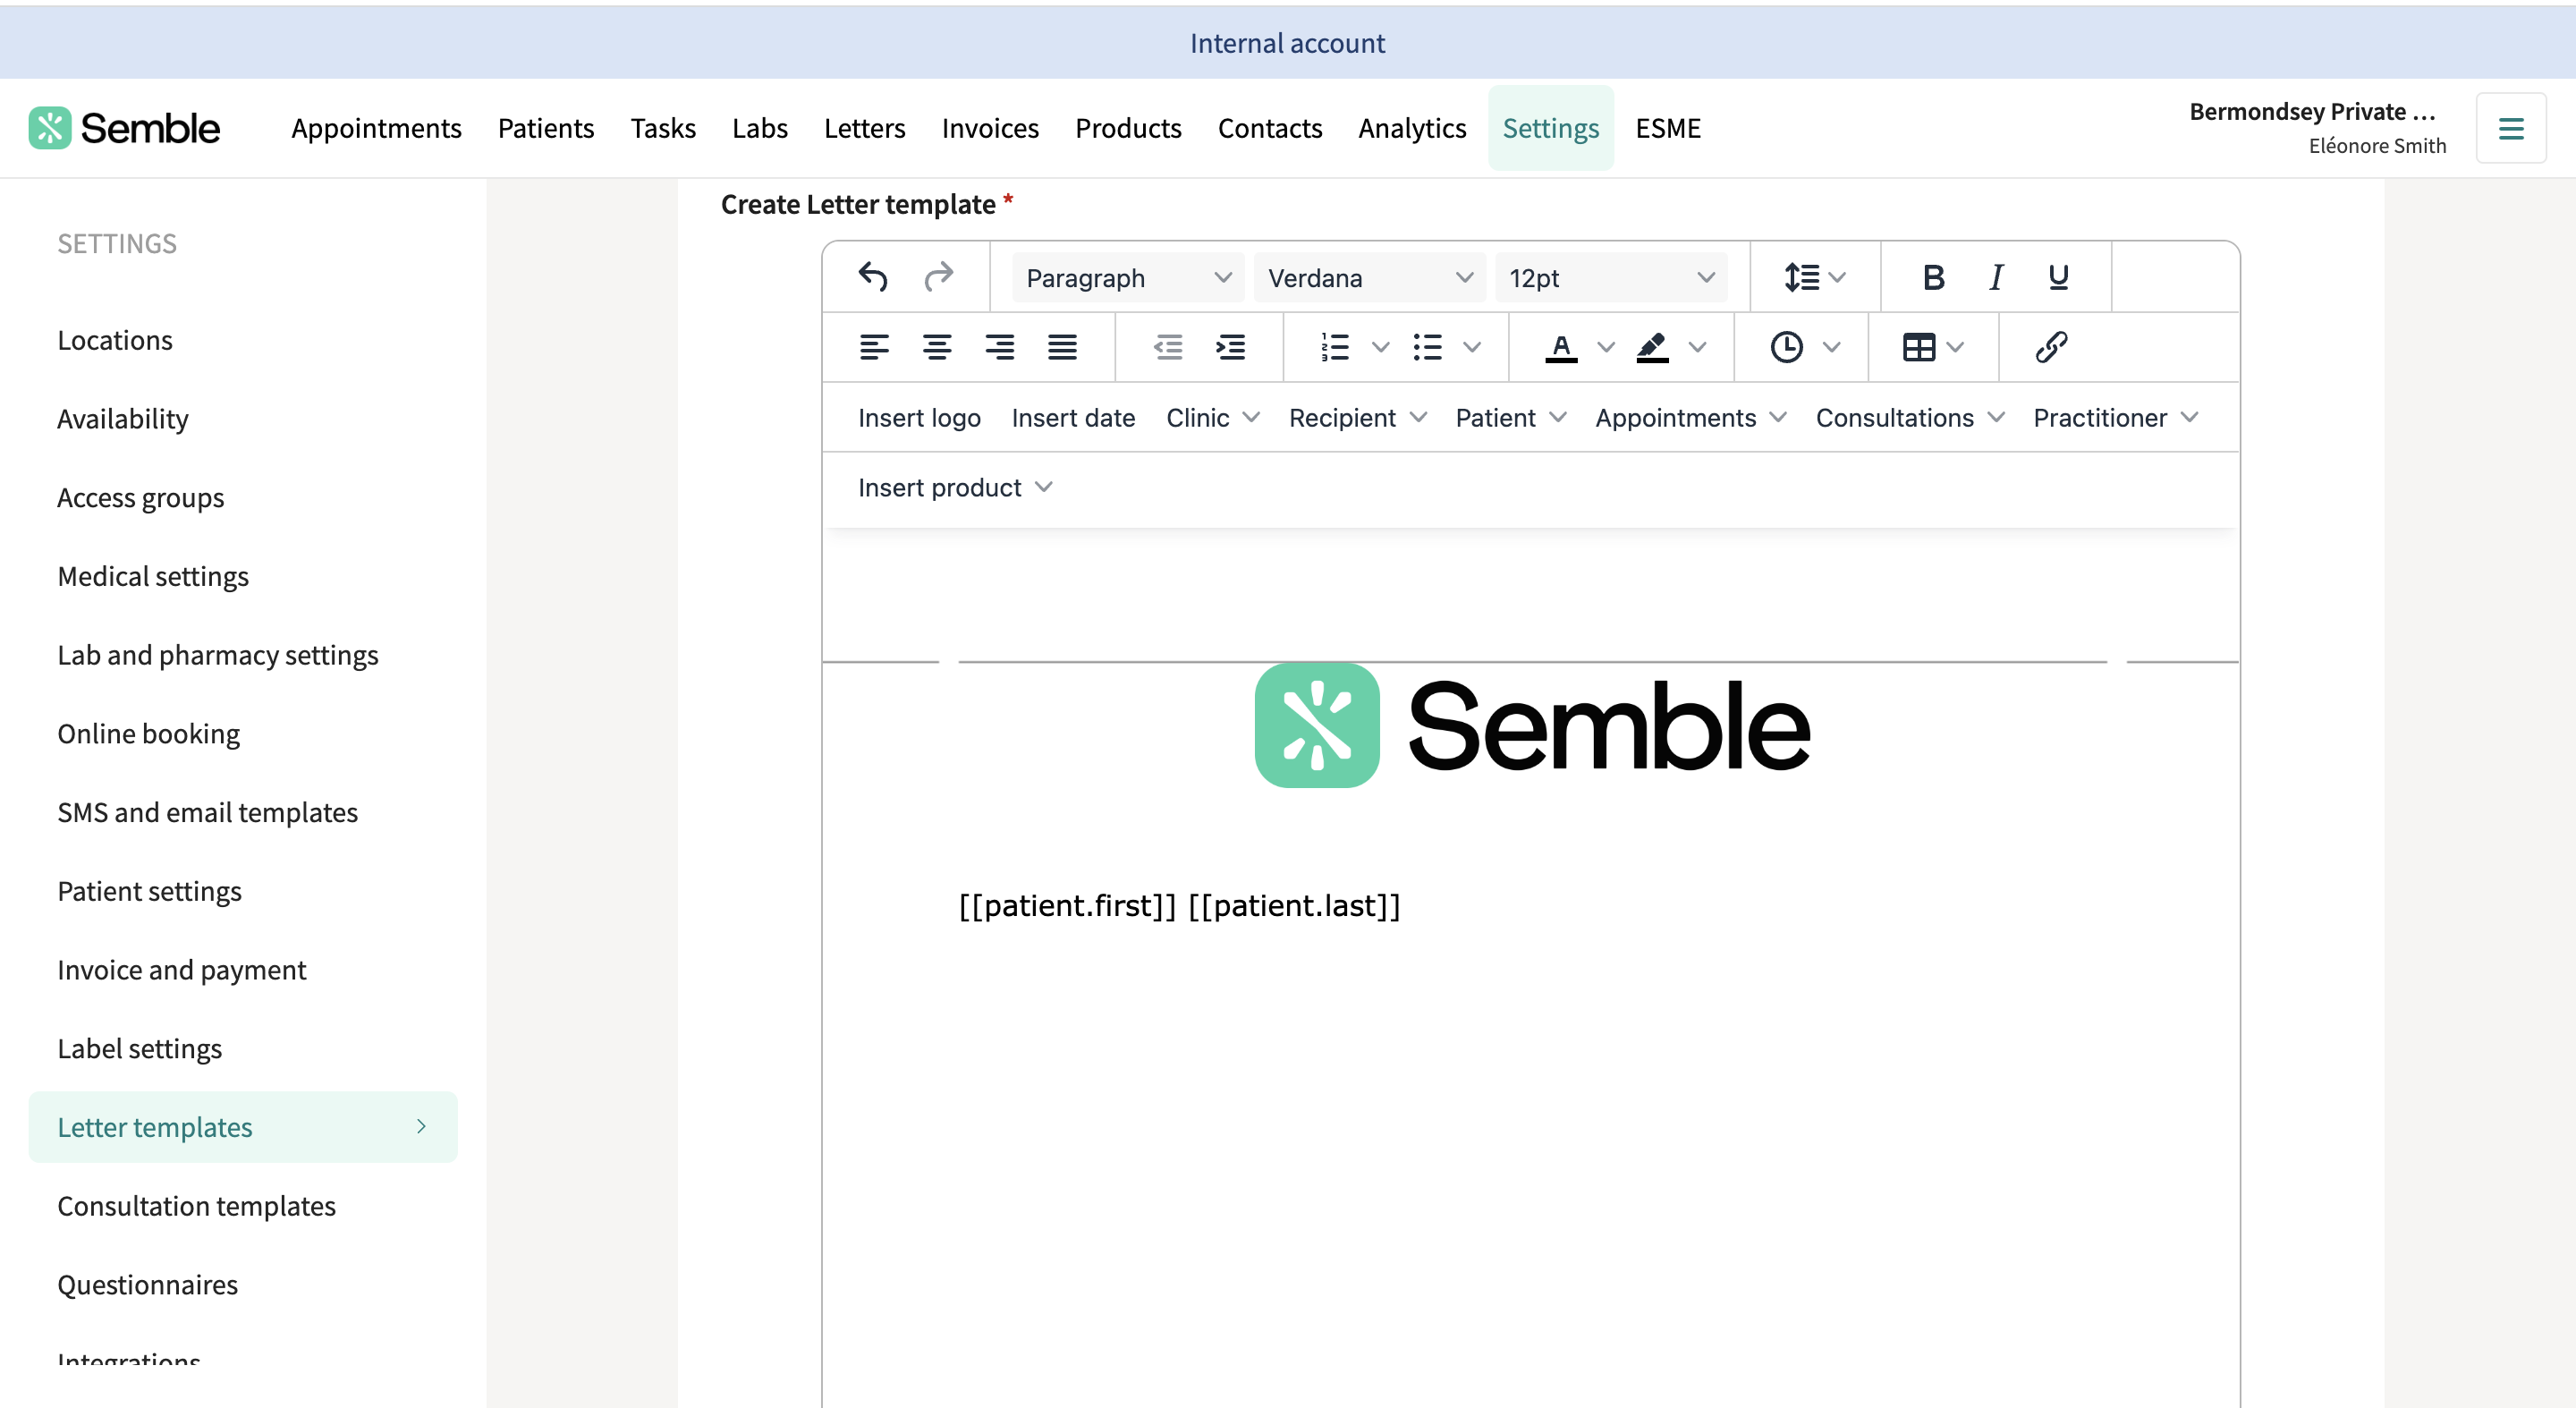This screenshot has height=1408, width=2576.
Task: Click the Semble logo image in letter
Action: pyautogui.click(x=1532, y=726)
